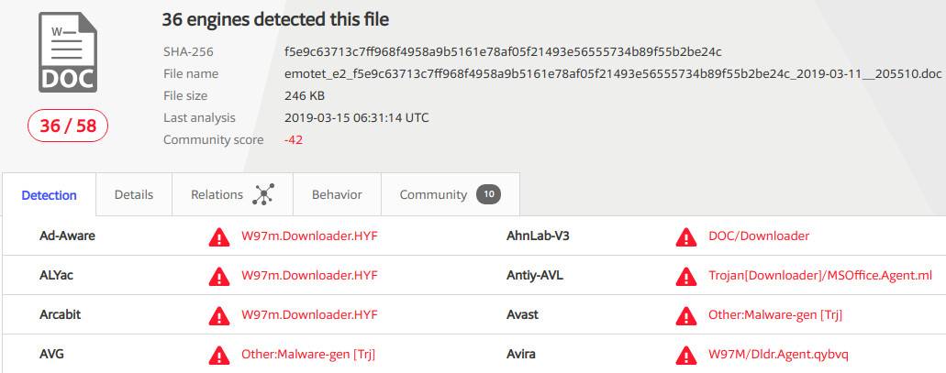Click the Arcabit warning triangle icon
The width and height of the screenshot is (946, 373).
coord(219,315)
